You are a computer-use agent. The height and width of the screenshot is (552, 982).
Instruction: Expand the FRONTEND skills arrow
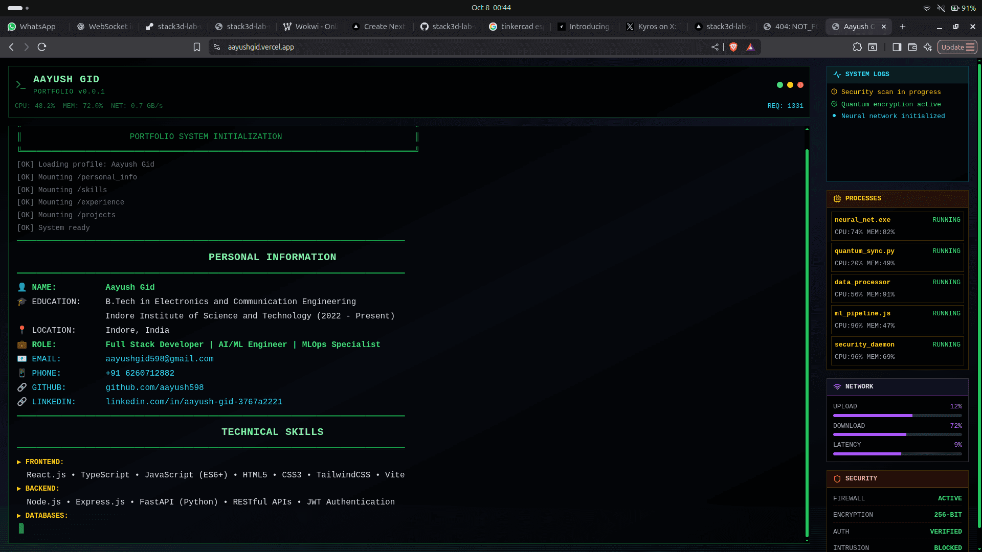point(19,462)
